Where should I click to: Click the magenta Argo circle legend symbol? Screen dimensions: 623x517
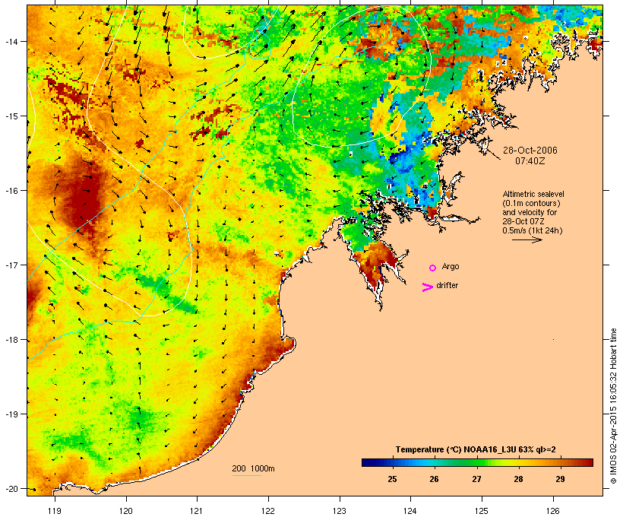(x=432, y=268)
